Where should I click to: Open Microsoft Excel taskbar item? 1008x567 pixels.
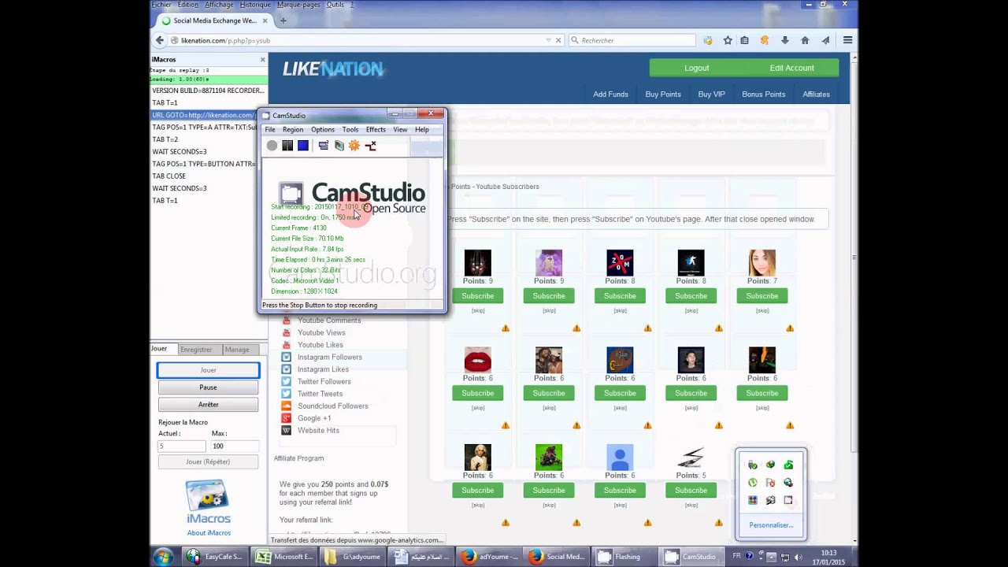(283, 557)
